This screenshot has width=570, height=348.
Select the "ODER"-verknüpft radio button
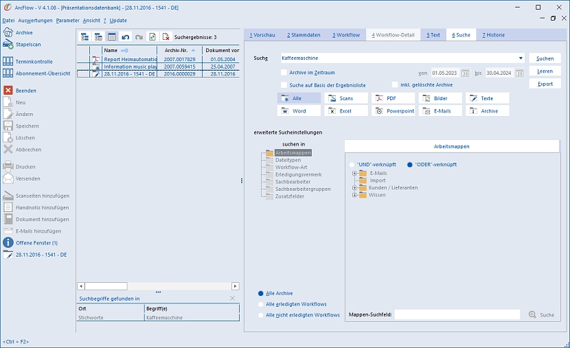tap(410, 165)
